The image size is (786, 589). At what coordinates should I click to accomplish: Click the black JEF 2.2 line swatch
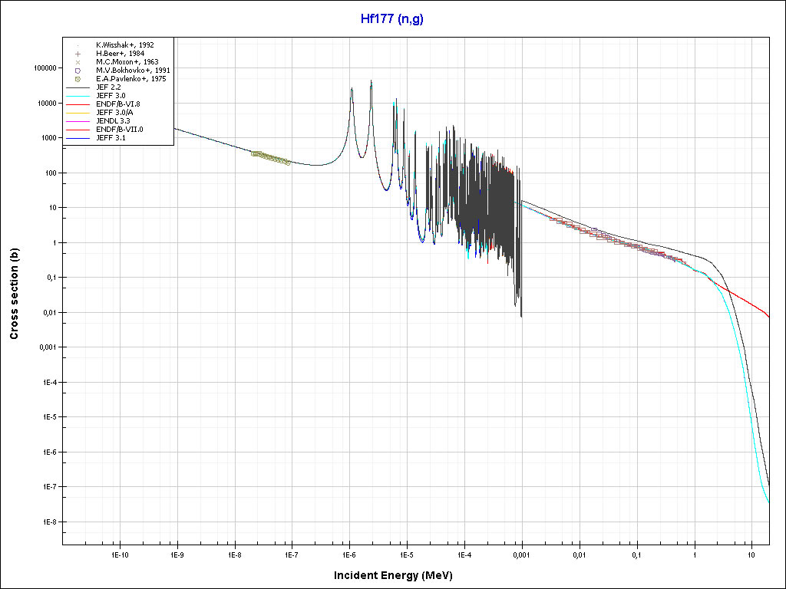pyautogui.click(x=78, y=87)
